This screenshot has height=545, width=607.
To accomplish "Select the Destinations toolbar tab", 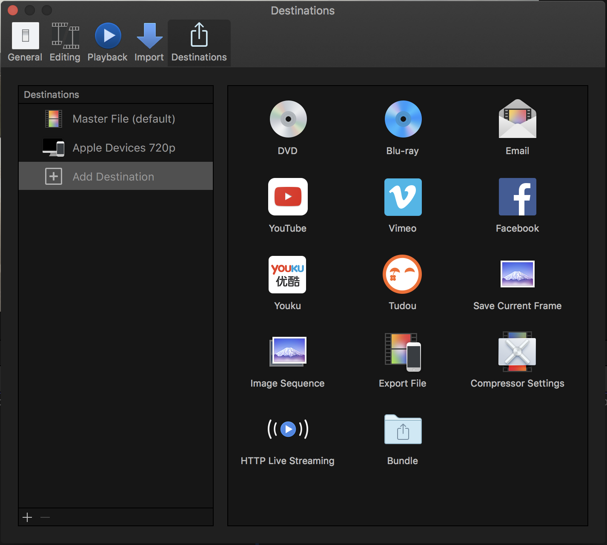I will [x=199, y=42].
